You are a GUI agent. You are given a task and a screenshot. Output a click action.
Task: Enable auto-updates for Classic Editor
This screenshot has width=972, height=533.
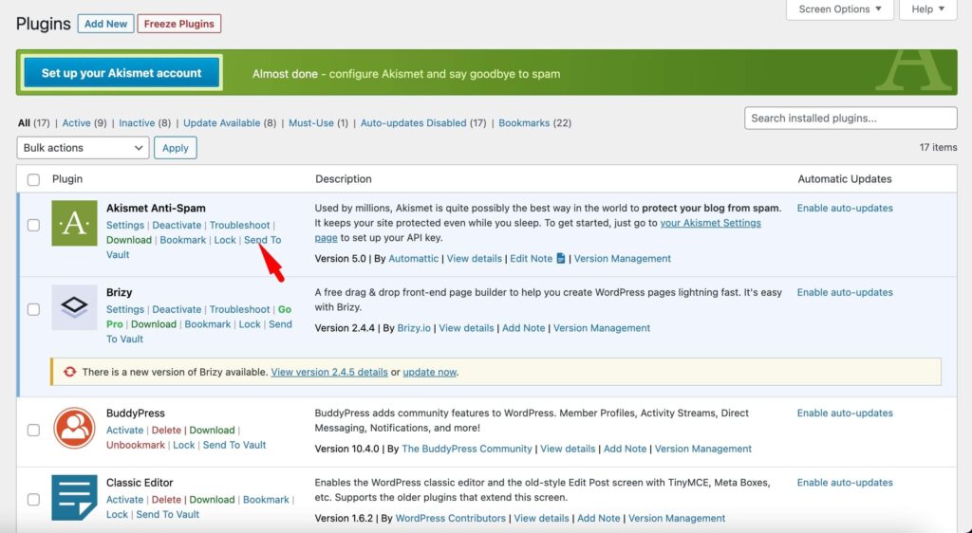coord(845,482)
